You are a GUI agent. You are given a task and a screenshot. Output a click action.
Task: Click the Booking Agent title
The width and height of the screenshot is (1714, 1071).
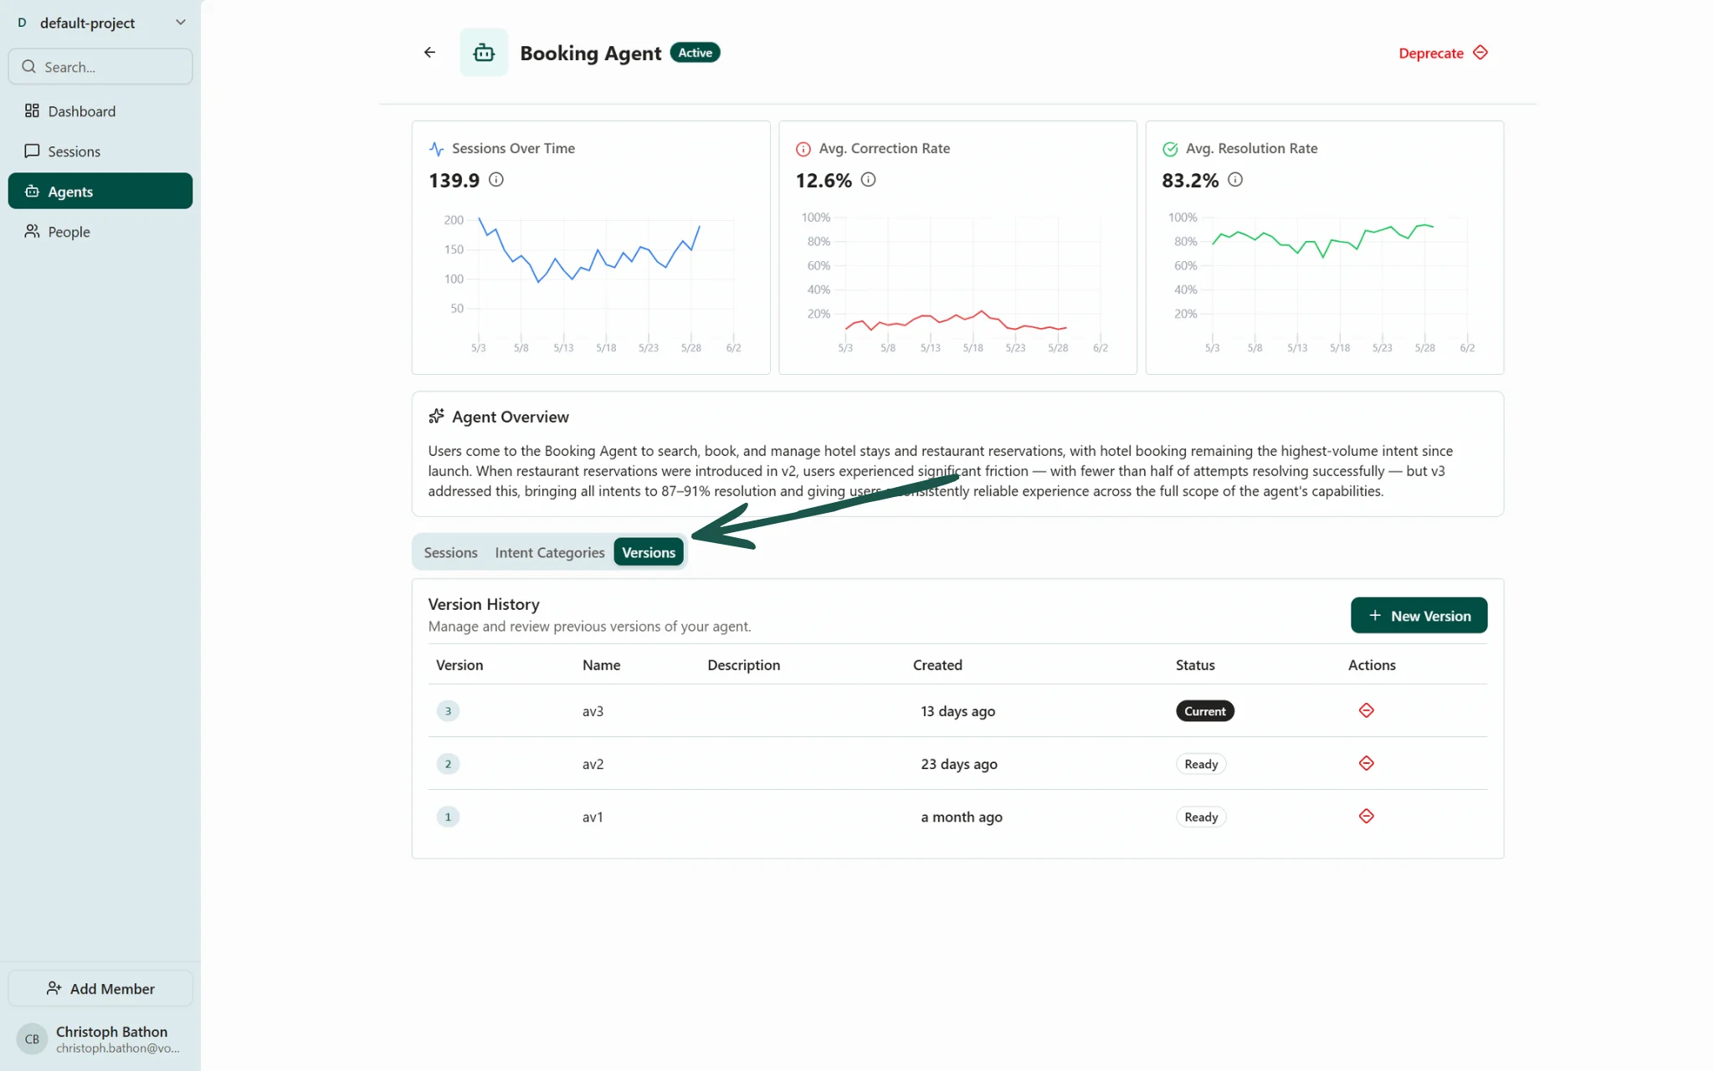tap(591, 53)
